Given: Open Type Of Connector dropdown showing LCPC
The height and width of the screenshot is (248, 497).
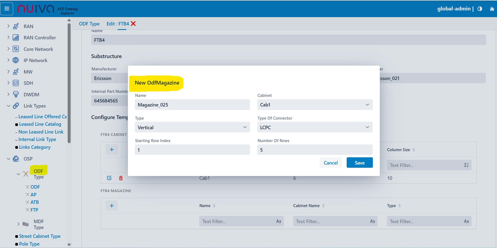Looking at the screenshot, I should [315, 127].
